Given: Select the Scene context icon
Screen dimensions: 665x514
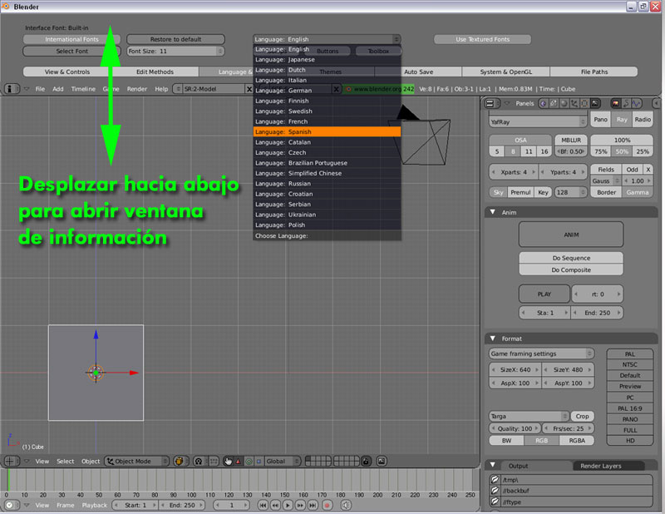Looking at the screenshot, I should click(595, 103).
